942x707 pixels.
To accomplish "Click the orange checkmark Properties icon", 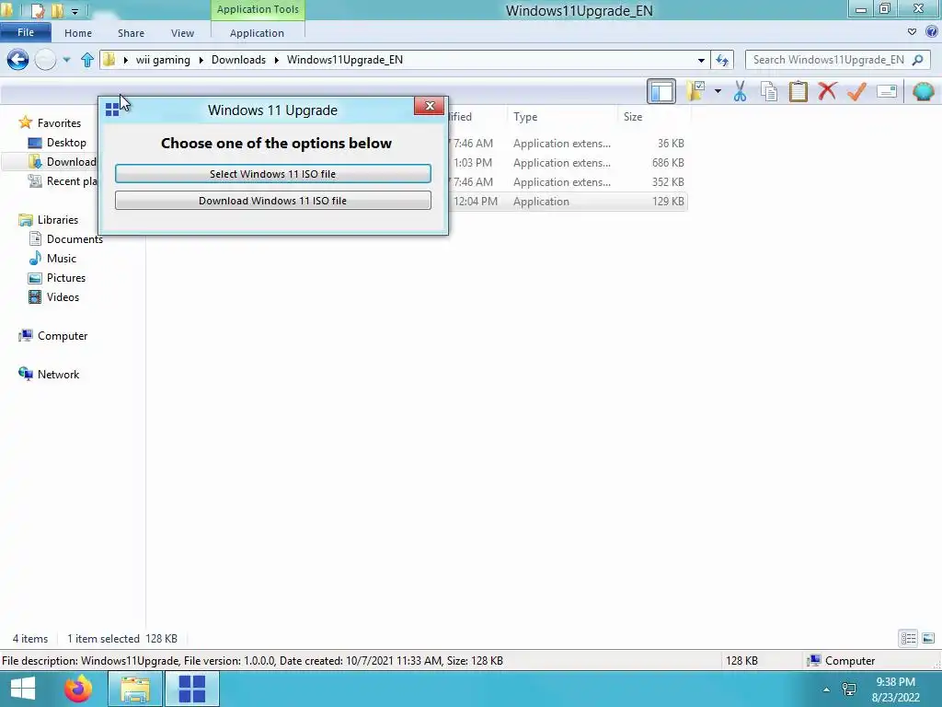I will 856,91.
